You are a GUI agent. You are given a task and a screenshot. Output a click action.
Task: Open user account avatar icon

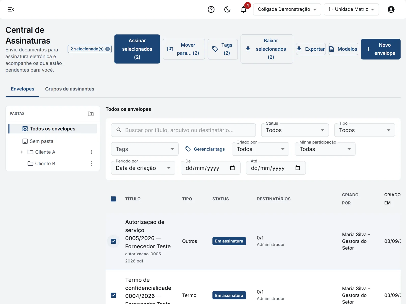[391, 9]
